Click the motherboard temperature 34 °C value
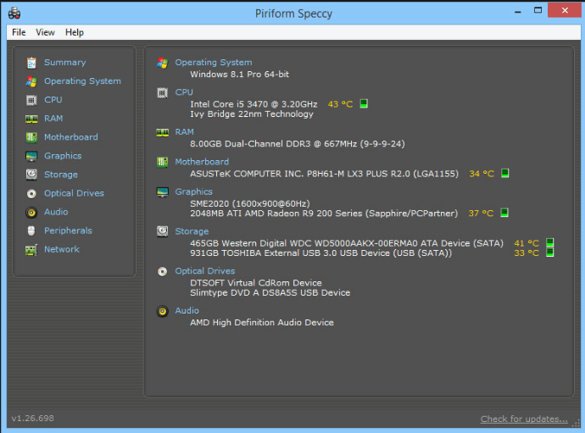The width and height of the screenshot is (585, 433). coord(482,174)
